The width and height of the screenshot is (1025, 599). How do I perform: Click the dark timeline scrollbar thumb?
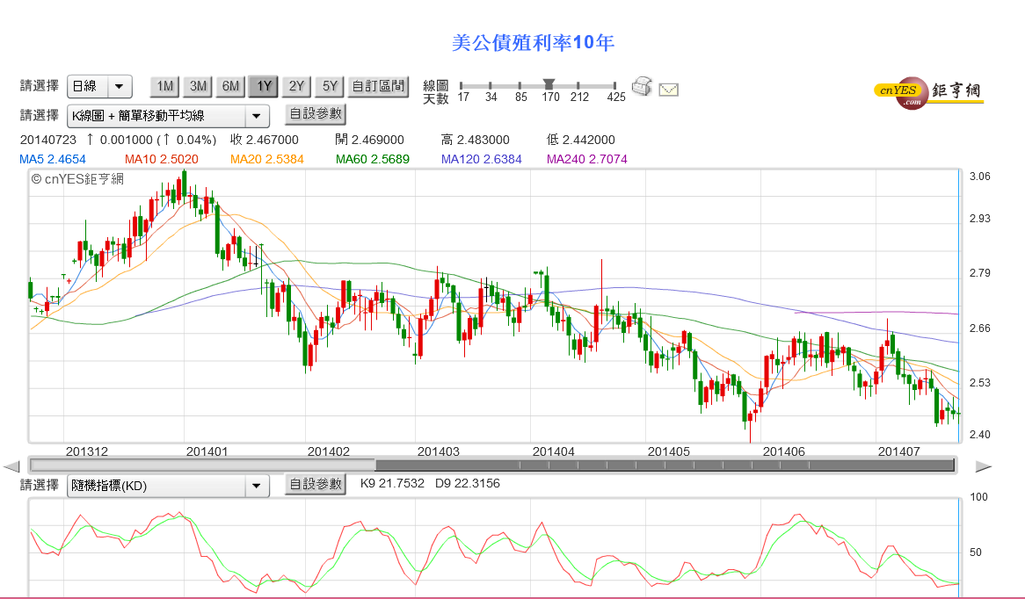click(665, 465)
